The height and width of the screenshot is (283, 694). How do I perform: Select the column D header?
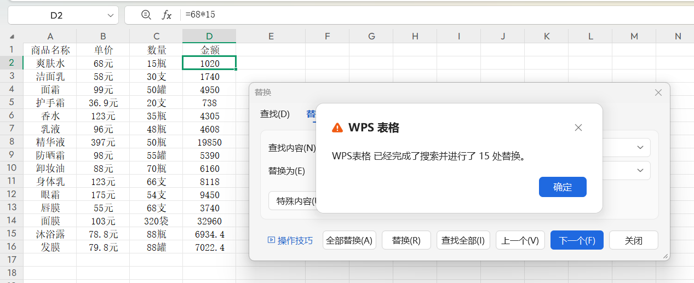click(209, 36)
